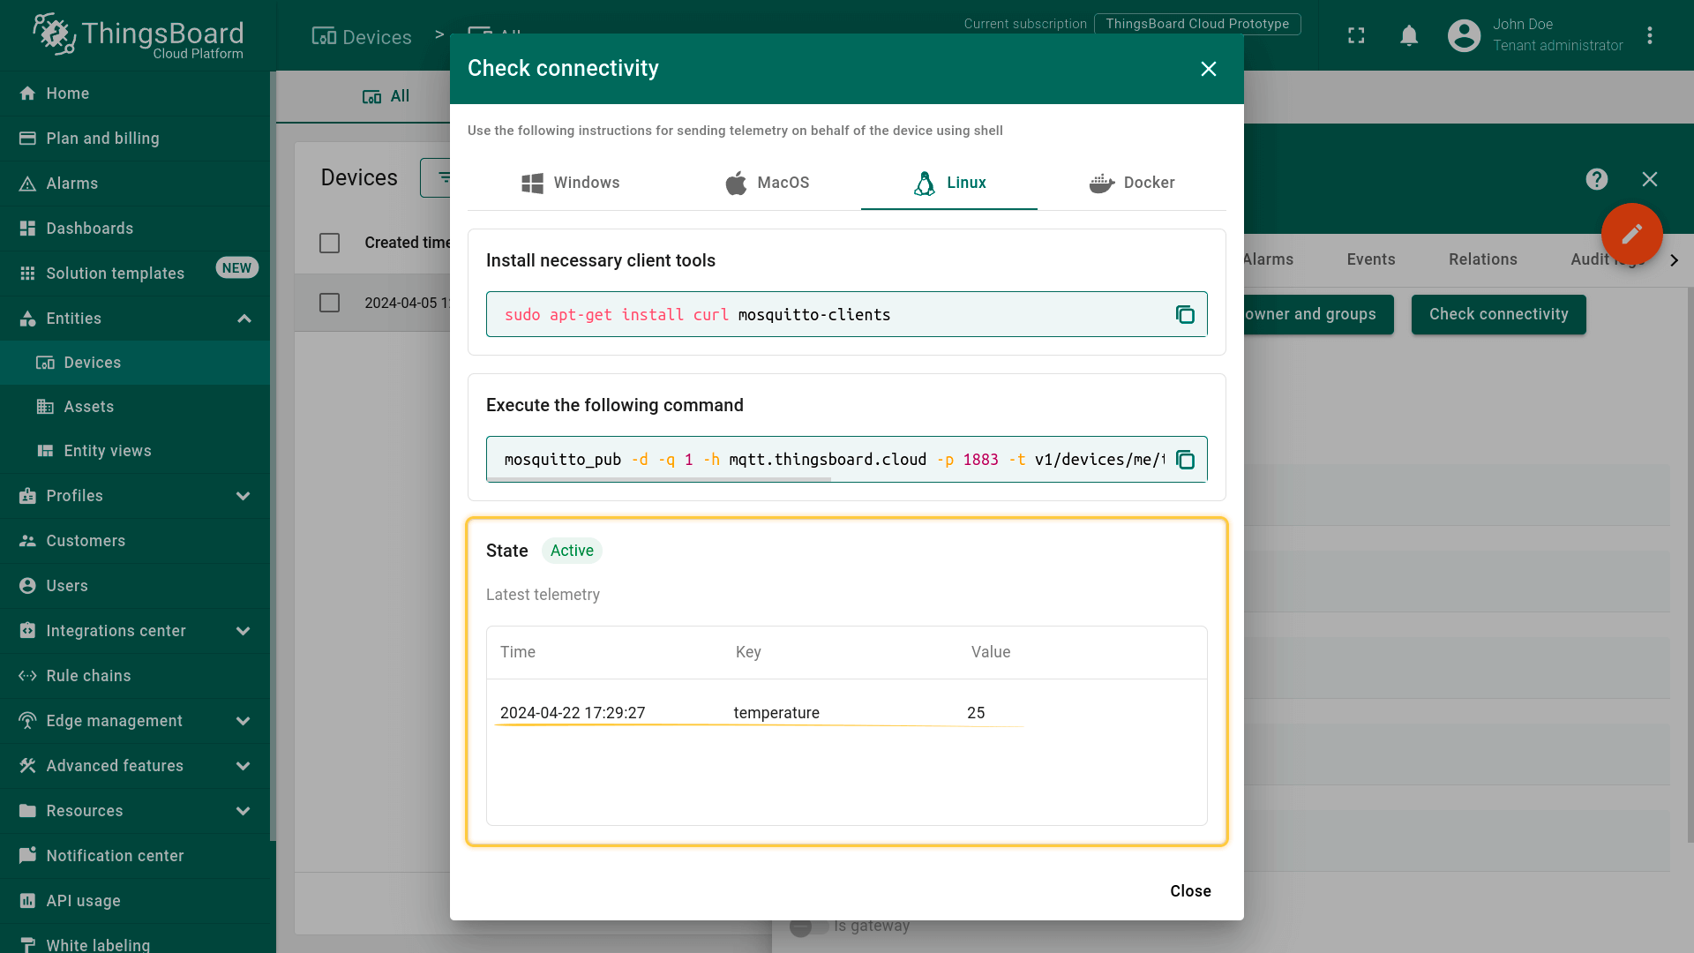Switch to the Docker tab
Viewport: 1694px width, 953px height.
pos(1131,183)
